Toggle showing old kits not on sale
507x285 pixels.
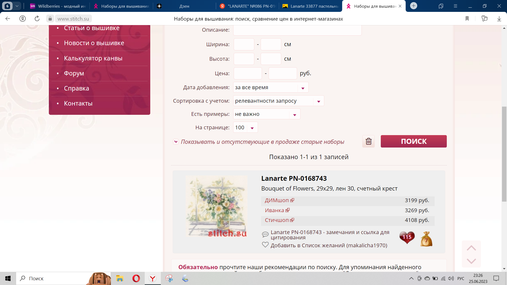tap(176, 142)
